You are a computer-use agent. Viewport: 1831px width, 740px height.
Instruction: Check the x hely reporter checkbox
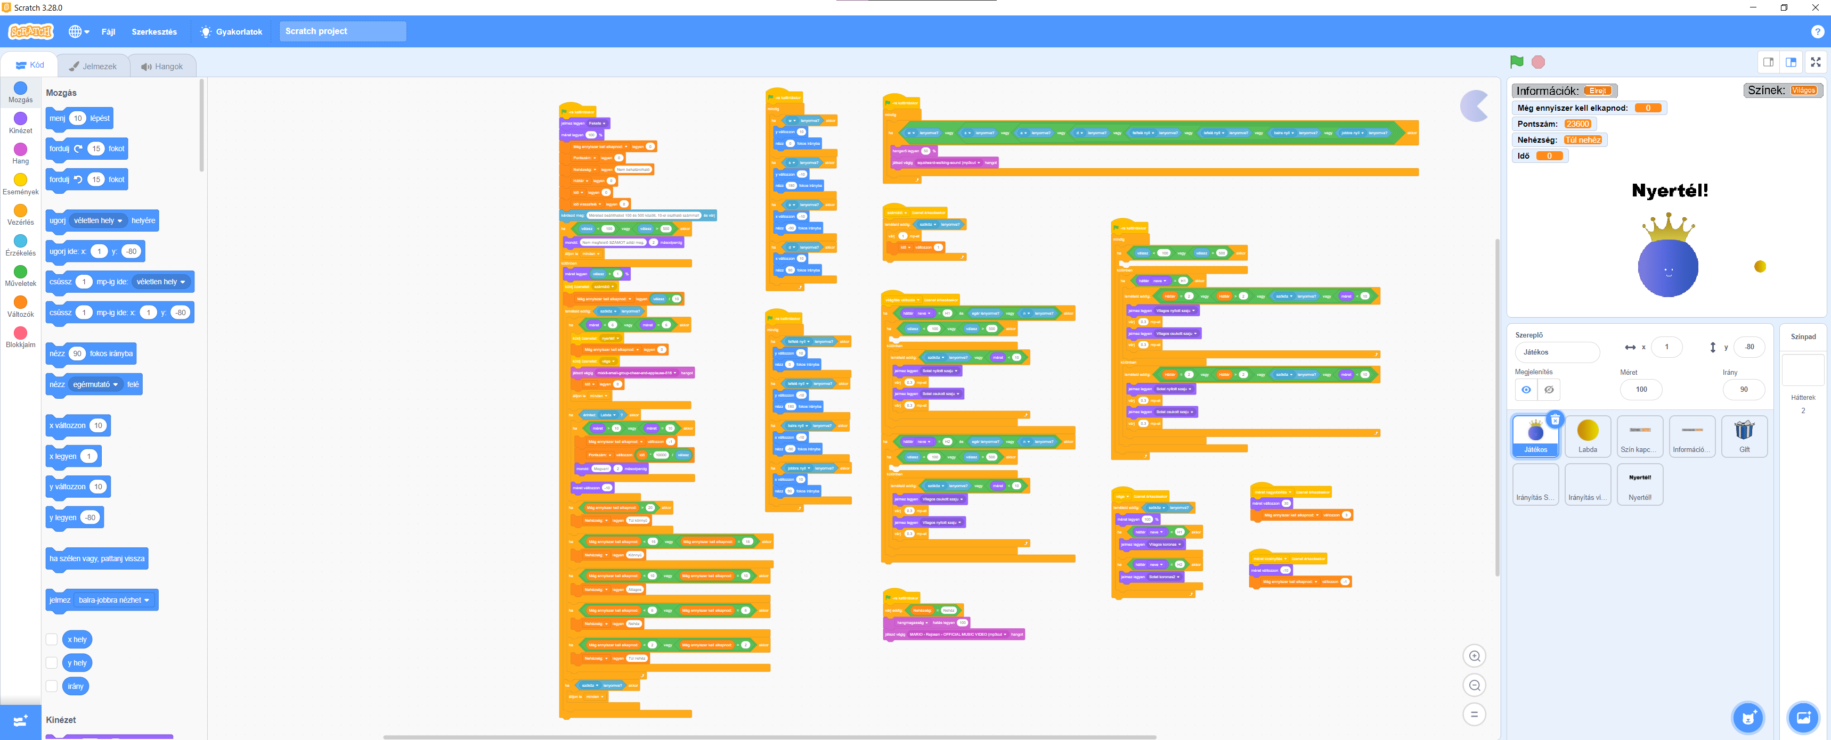[52, 639]
